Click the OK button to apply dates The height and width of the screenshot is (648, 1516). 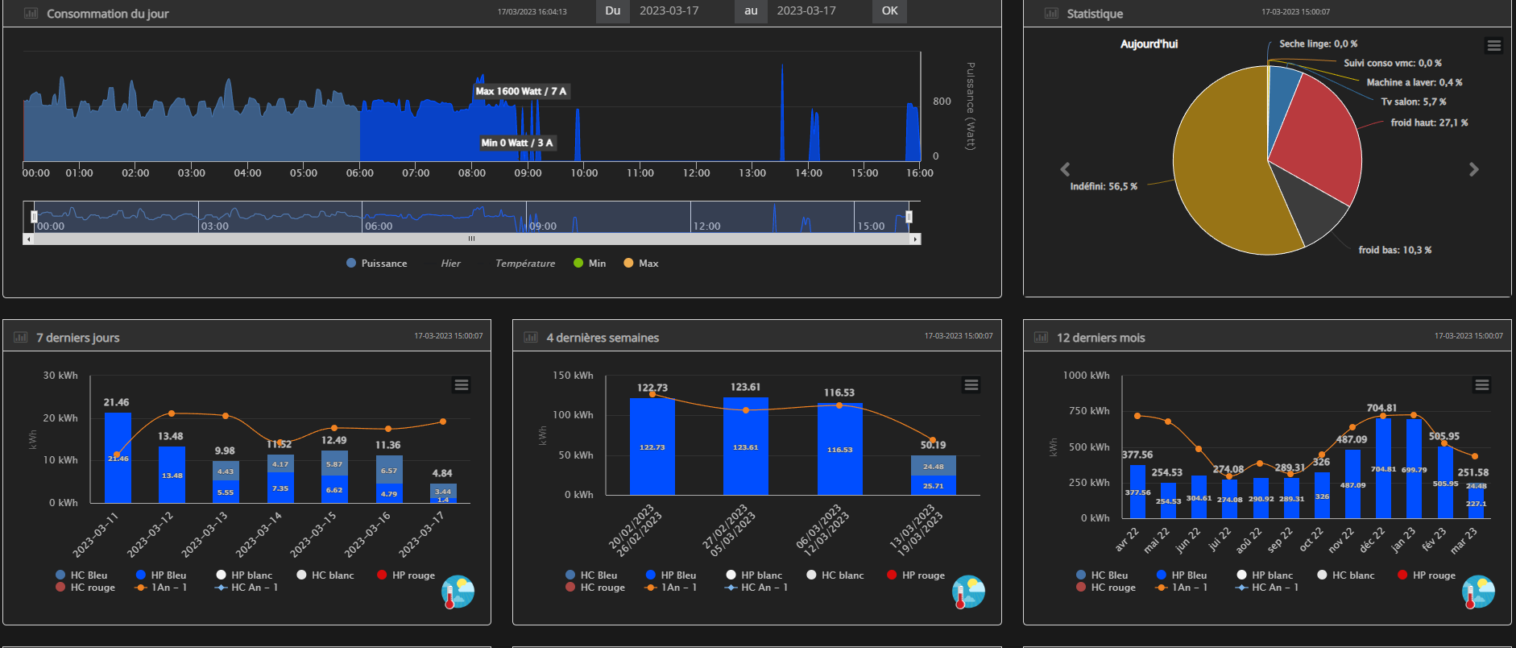pos(889,11)
